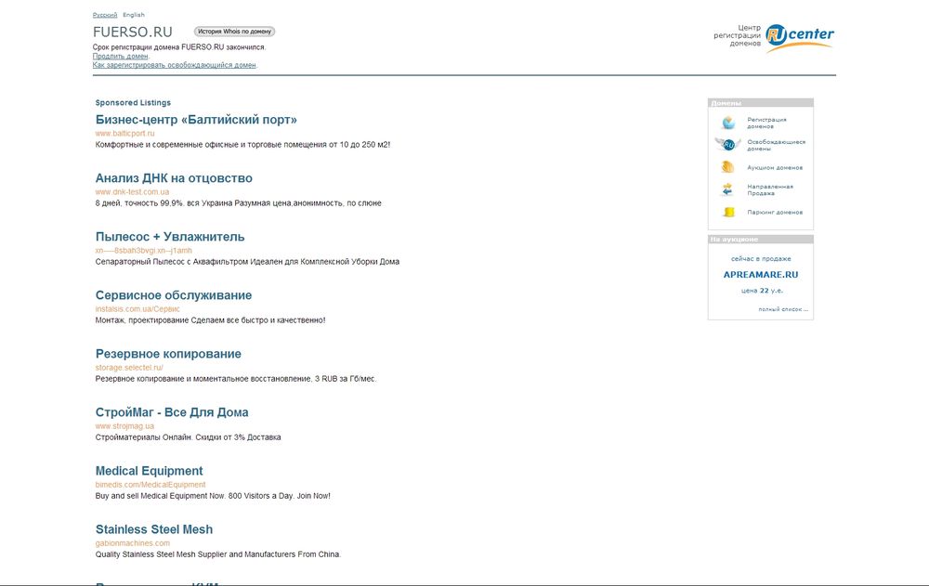
Task: Open Сервисное обслуживание listing
Action: click(174, 295)
